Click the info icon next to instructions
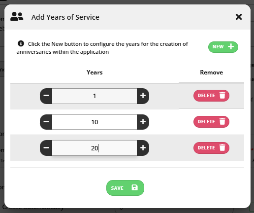254x213 pixels. [21, 44]
